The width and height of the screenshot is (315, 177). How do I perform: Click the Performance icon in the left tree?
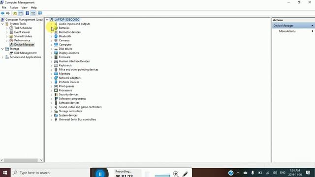coord(11,40)
